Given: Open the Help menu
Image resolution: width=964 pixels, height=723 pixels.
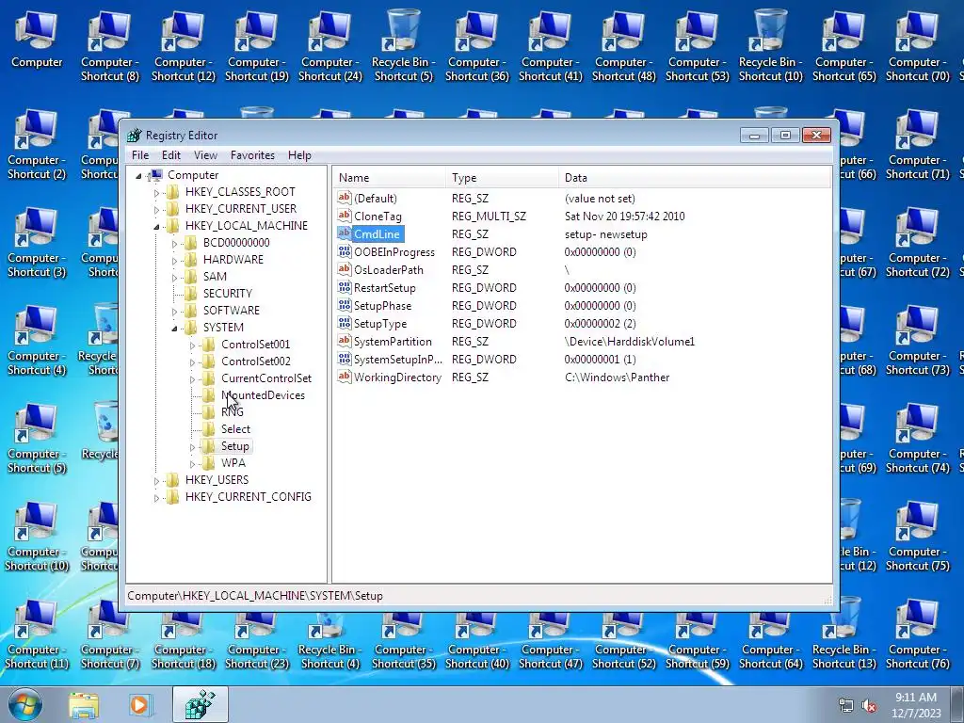Looking at the screenshot, I should click(x=299, y=155).
